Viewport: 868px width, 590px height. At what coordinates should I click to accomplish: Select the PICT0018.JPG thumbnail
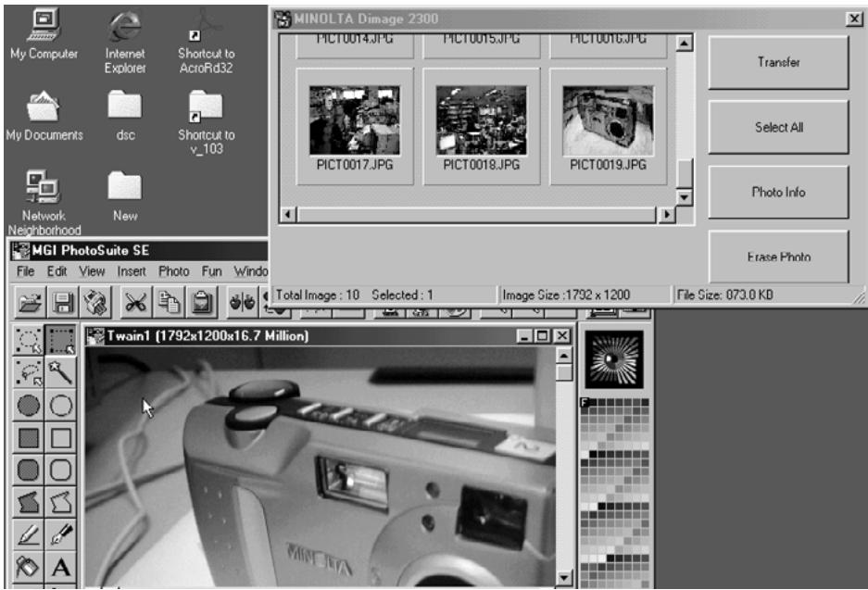[482, 127]
